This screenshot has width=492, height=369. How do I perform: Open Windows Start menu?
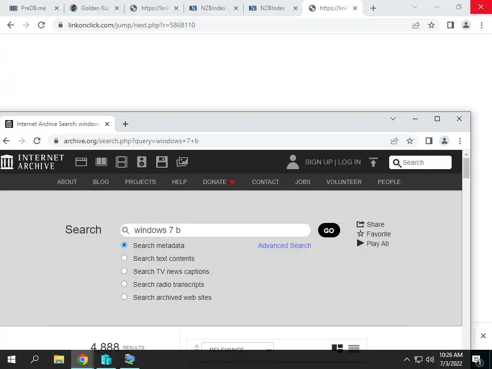point(12,359)
